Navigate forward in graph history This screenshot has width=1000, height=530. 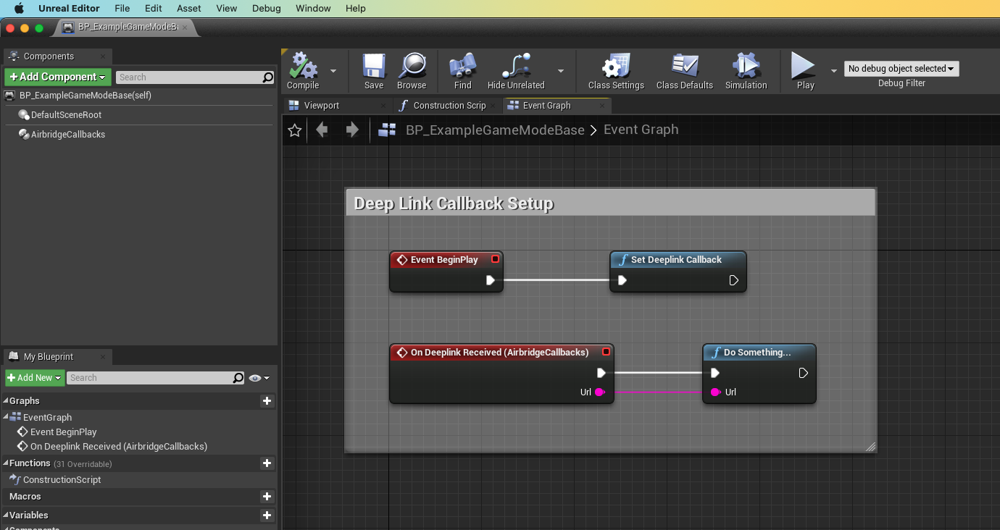[x=352, y=130]
